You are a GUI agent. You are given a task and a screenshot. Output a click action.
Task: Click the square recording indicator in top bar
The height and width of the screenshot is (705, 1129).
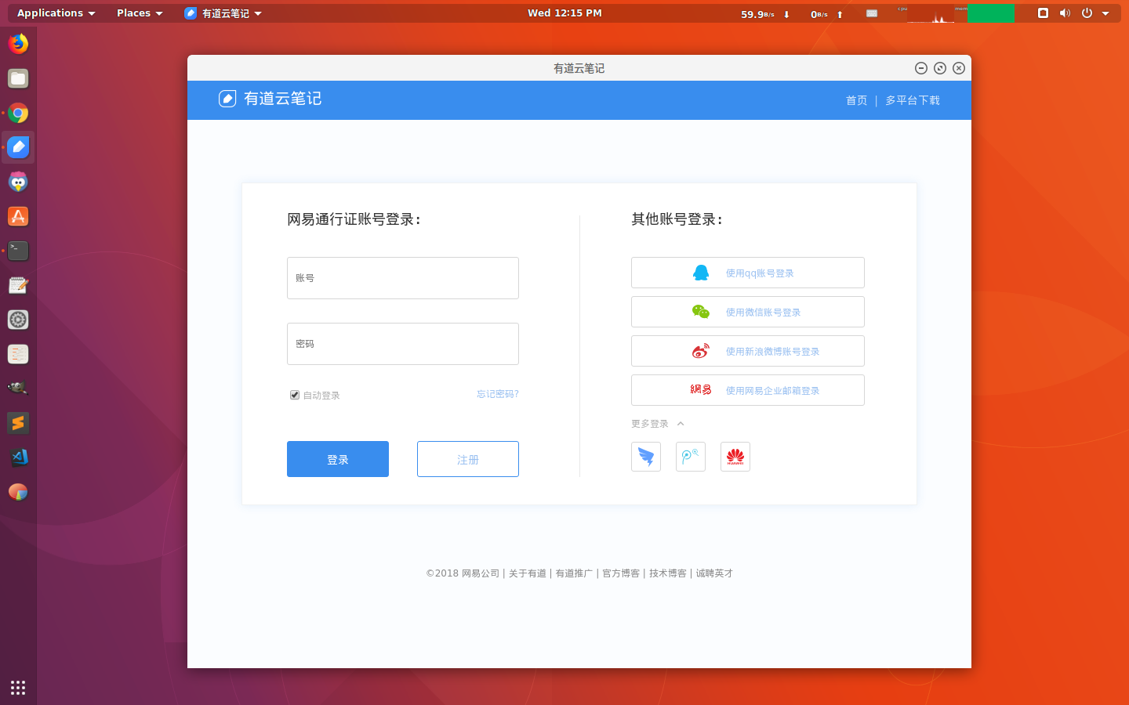coord(1043,13)
